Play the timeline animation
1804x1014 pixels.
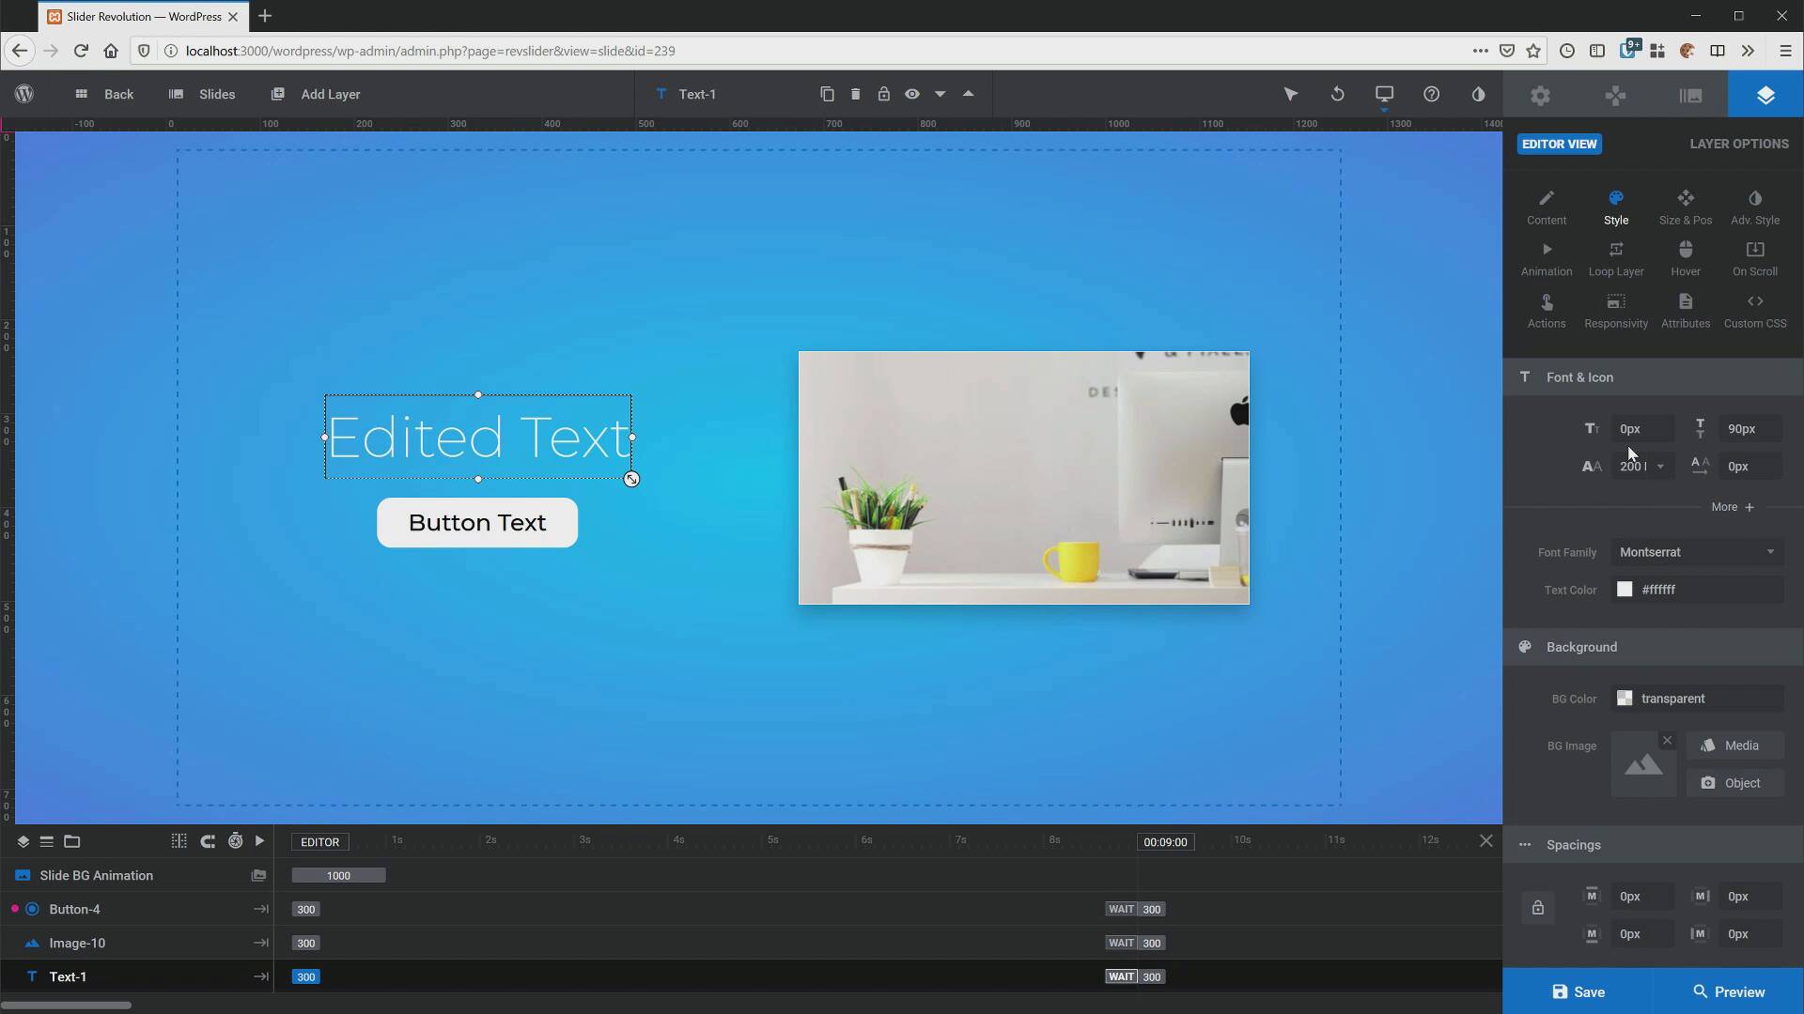coord(259,841)
